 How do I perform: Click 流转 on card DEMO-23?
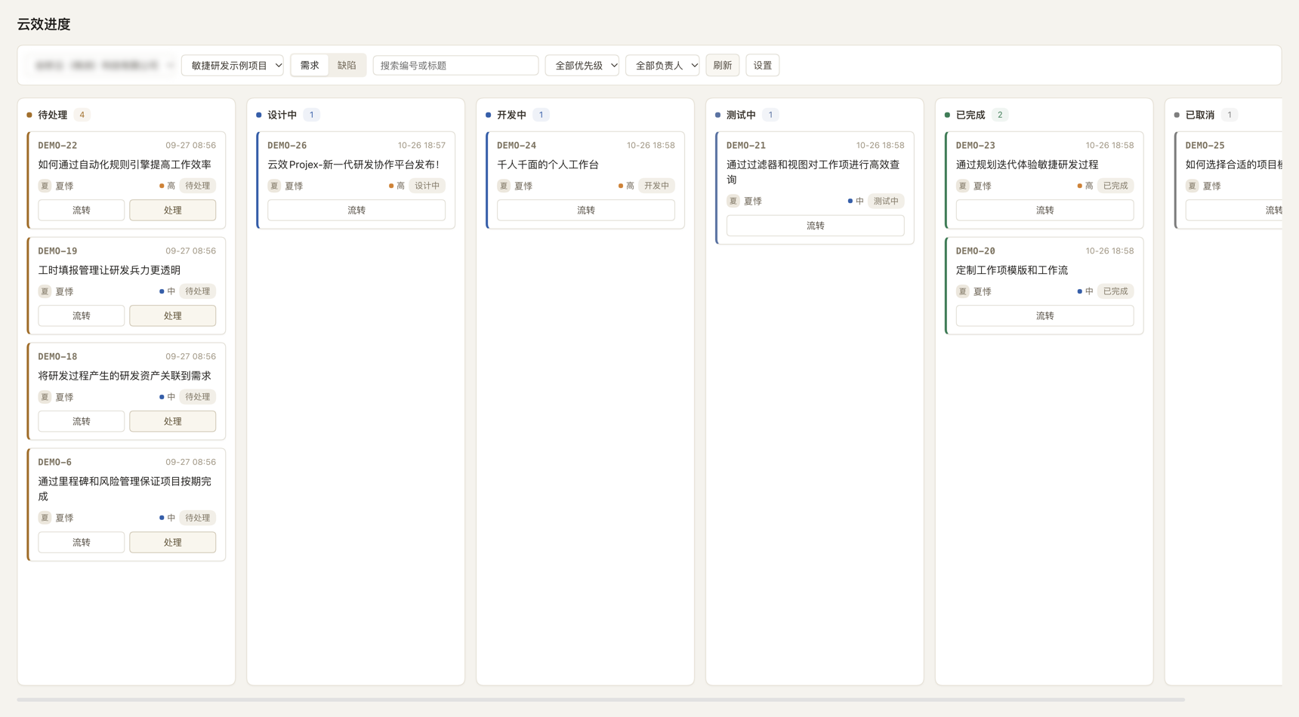[1045, 210]
